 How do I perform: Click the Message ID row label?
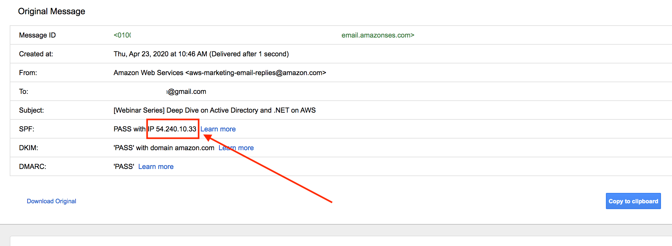[37, 35]
